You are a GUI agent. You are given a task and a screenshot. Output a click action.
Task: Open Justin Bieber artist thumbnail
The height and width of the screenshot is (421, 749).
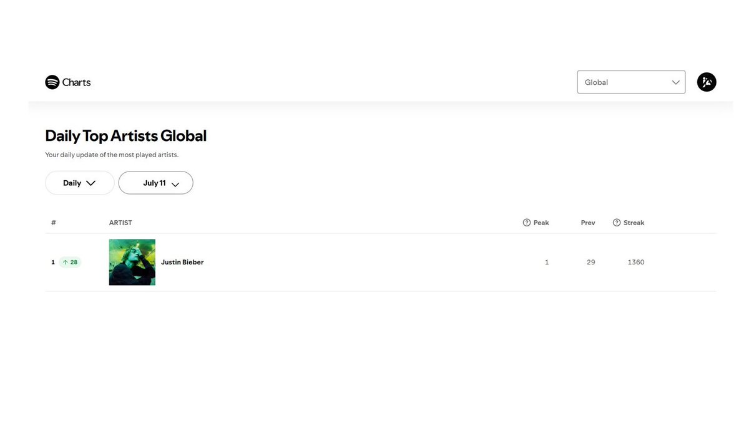tap(132, 263)
